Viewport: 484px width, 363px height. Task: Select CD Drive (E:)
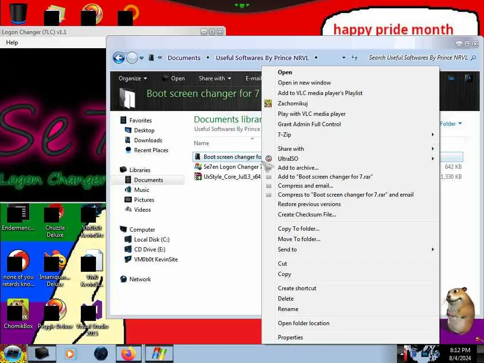[145, 250]
